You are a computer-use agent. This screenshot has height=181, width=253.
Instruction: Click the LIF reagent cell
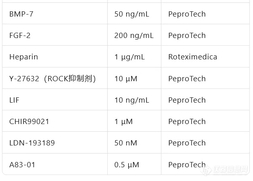point(14,100)
